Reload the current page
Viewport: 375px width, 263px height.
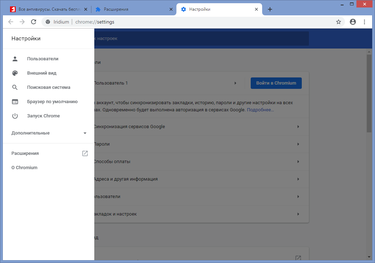[x=34, y=22]
